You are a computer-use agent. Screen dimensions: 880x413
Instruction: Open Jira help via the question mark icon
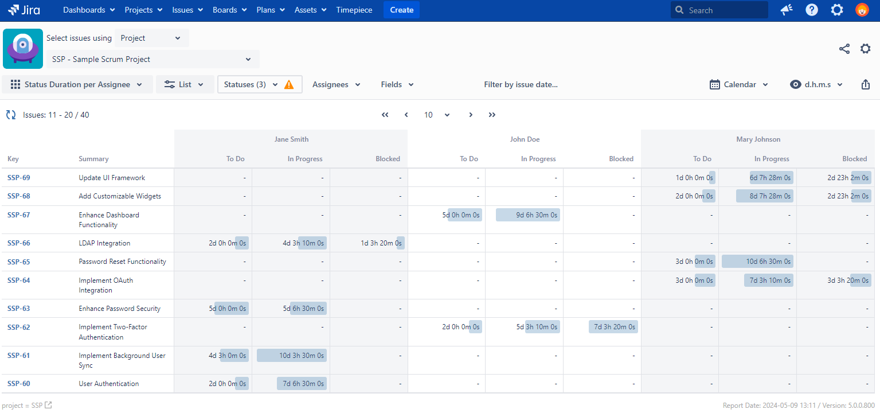point(811,10)
